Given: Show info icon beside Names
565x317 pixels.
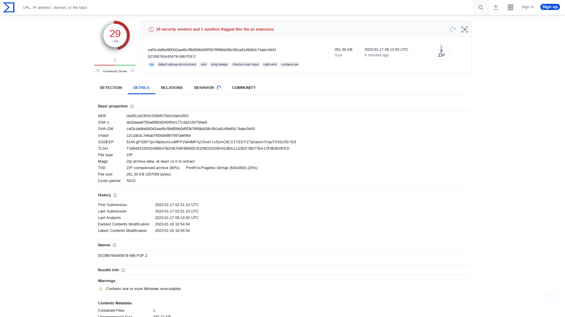Looking at the screenshot, I should coord(114,245).
